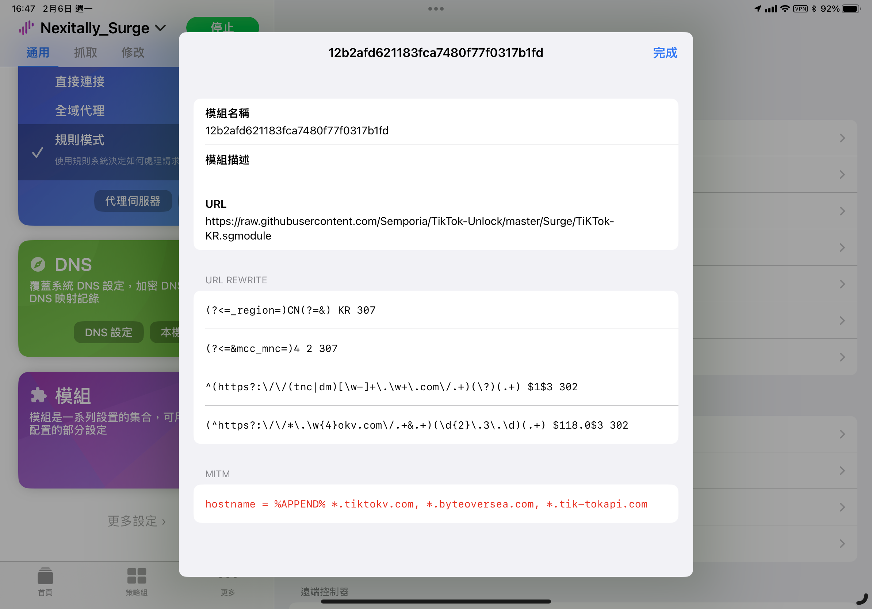Tap the DNS compass icon
872x609 pixels.
(38, 264)
